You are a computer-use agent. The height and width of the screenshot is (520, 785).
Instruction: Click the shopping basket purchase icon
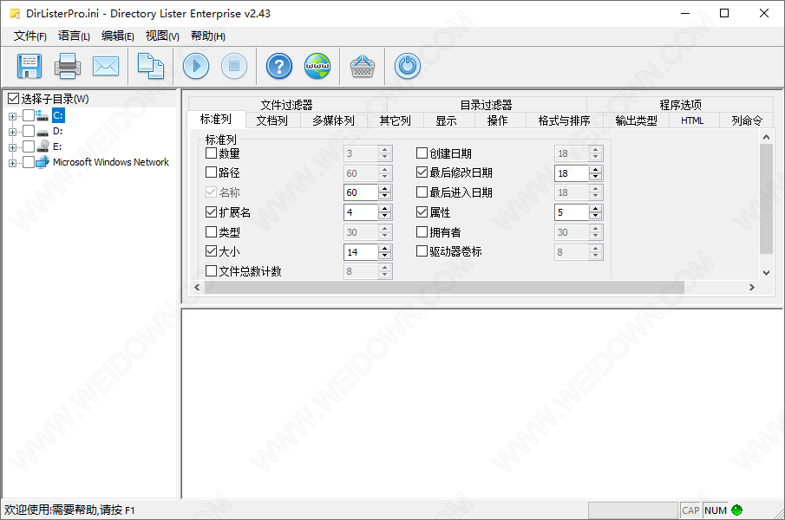(363, 66)
